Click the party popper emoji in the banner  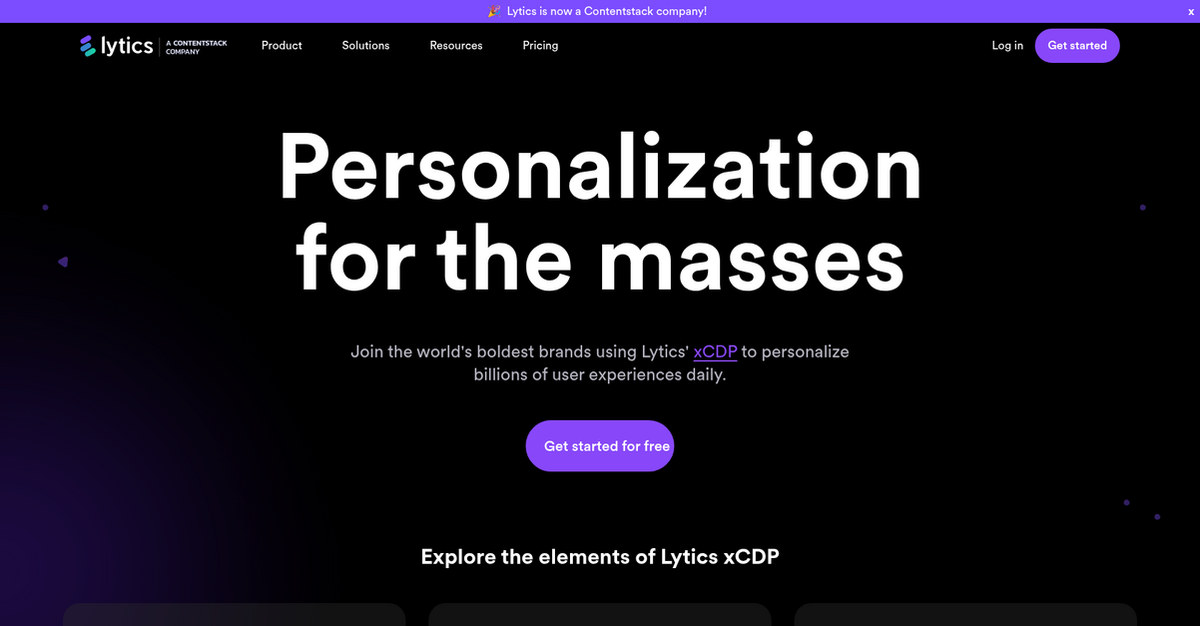tap(494, 11)
